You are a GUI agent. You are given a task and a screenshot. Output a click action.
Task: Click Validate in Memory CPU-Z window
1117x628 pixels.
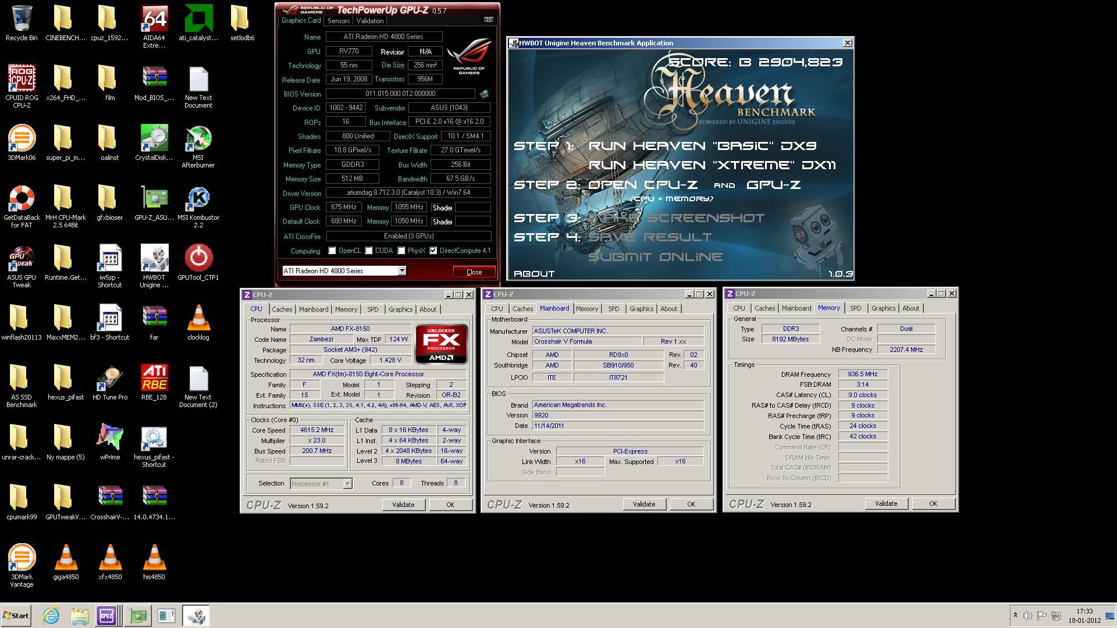pyautogui.click(x=886, y=504)
